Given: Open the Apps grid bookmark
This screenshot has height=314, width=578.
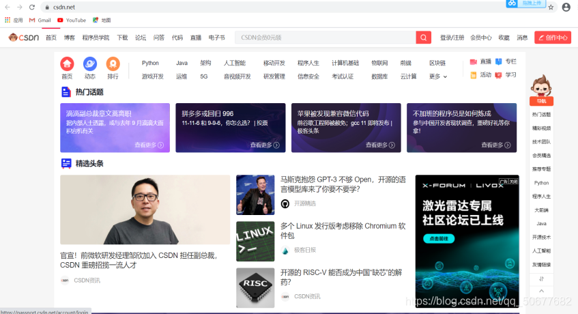Looking at the screenshot, I should pos(14,20).
